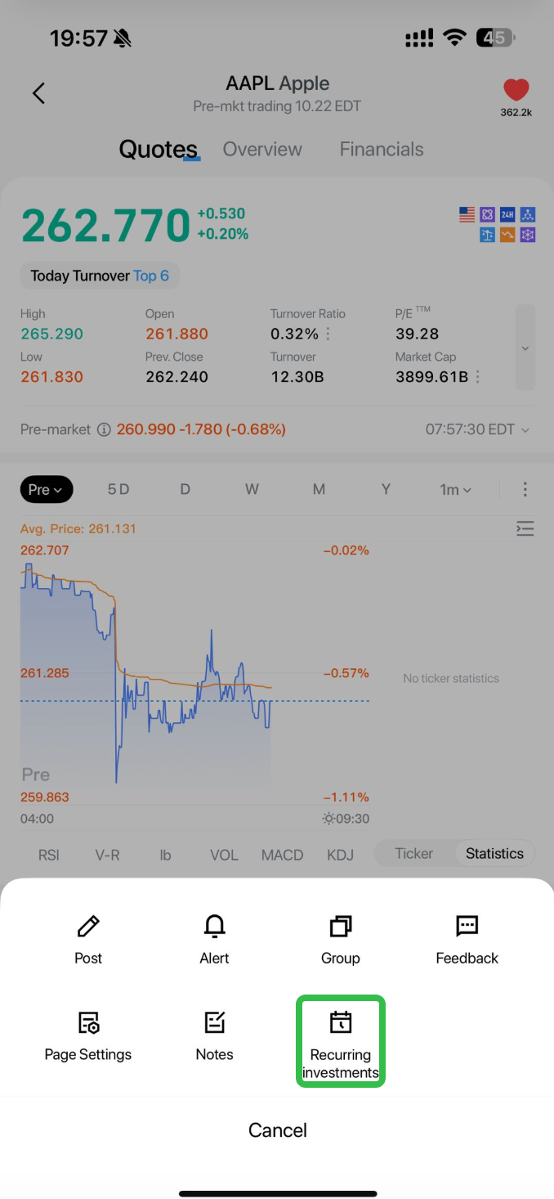Tap the Recurring investments icon

pos(340,1023)
